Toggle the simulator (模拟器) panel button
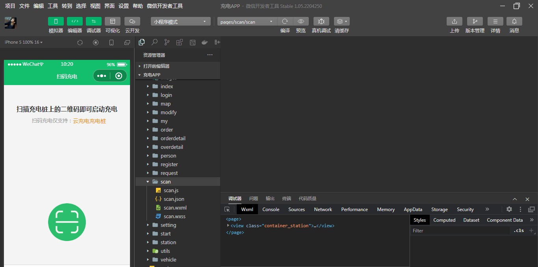This screenshot has width=538, height=267. tap(56, 21)
